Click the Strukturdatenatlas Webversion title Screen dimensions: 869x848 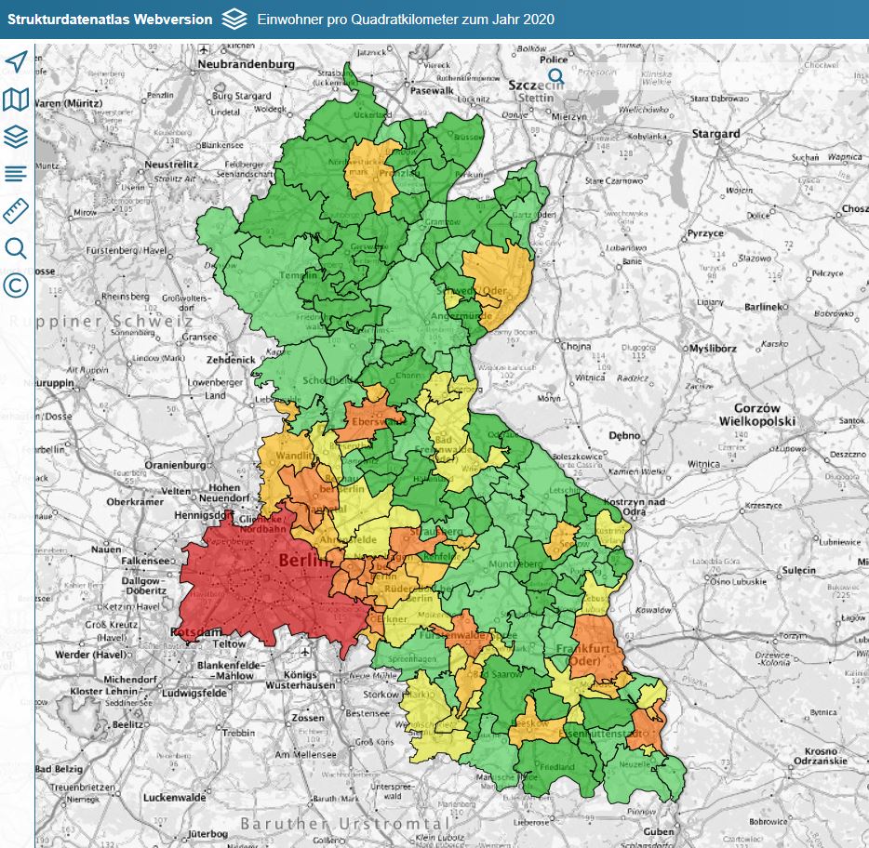(x=110, y=20)
